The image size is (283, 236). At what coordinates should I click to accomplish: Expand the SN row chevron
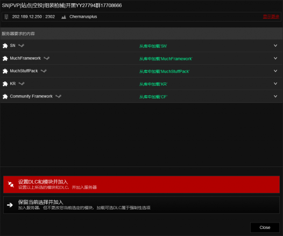tap(275, 46)
